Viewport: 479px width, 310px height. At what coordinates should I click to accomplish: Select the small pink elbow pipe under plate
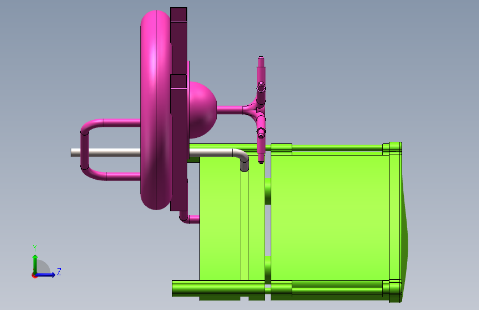(x=188, y=218)
